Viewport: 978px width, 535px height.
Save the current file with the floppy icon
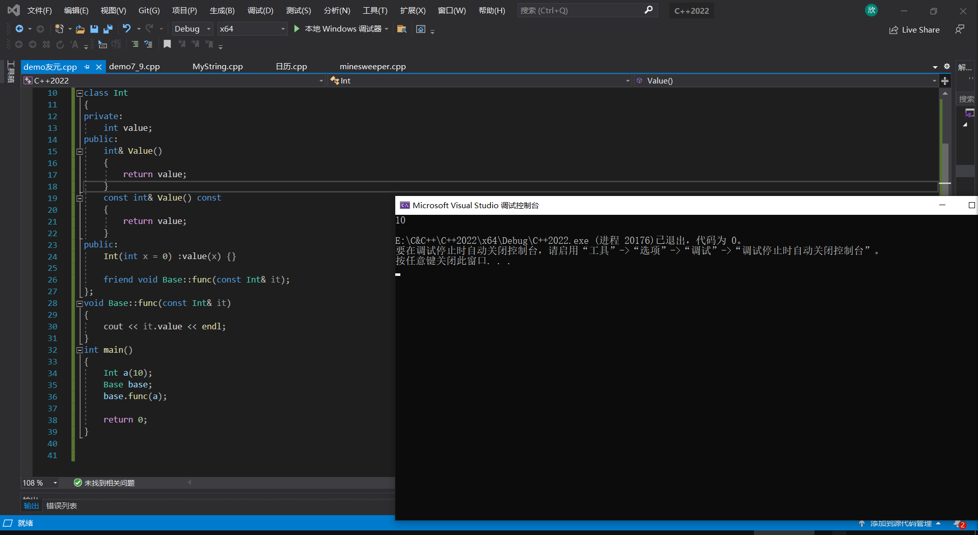pos(94,29)
